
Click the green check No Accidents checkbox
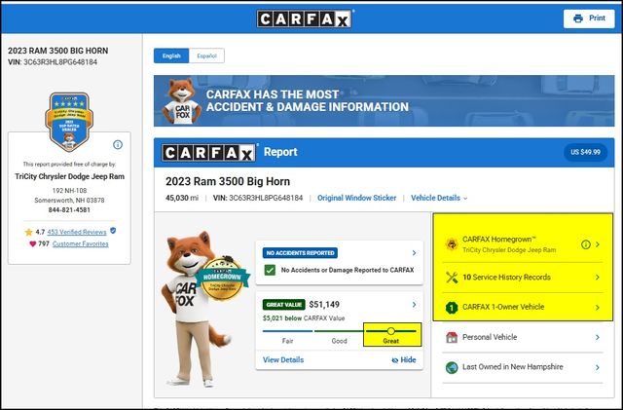click(270, 271)
